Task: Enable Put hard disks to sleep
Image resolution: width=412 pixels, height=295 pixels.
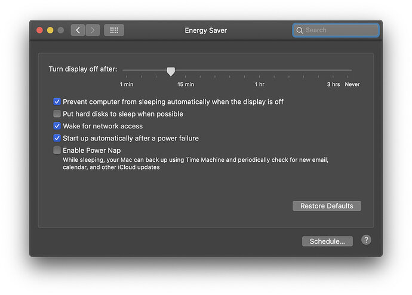Action: pos(57,113)
